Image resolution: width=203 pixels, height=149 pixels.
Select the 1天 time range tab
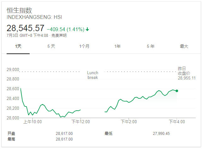tap(18, 46)
